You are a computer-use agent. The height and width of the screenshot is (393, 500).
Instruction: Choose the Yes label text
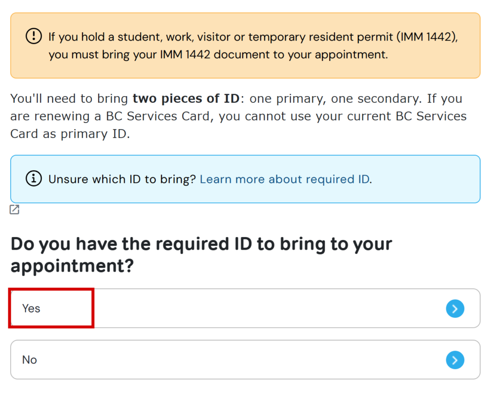click(x=31, y=308)
